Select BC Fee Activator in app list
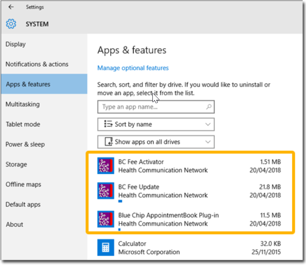 coord(189,166)
